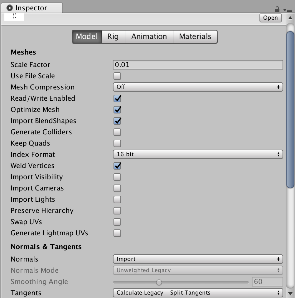Open the Index Format dropdown
The image size is (295, 298).
coord(198,154)
